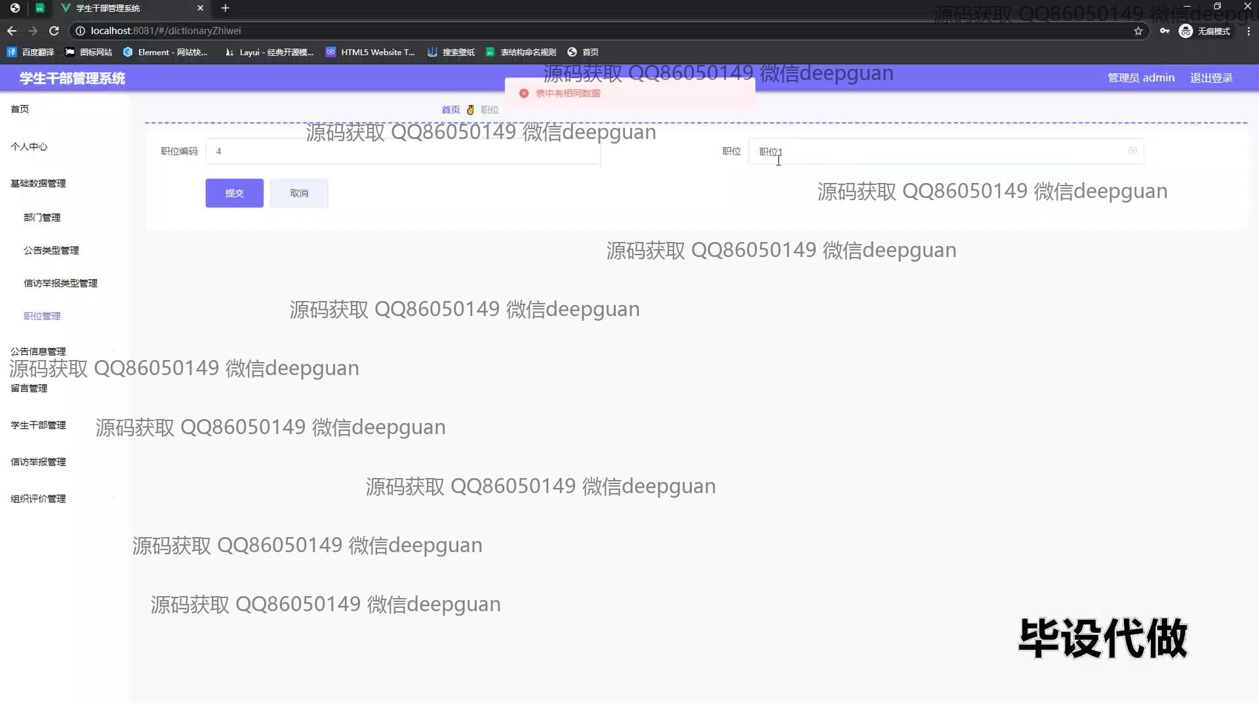
Task: Open browser three-dot menu
Action: pyautogui.click(x=1249, y=31)
